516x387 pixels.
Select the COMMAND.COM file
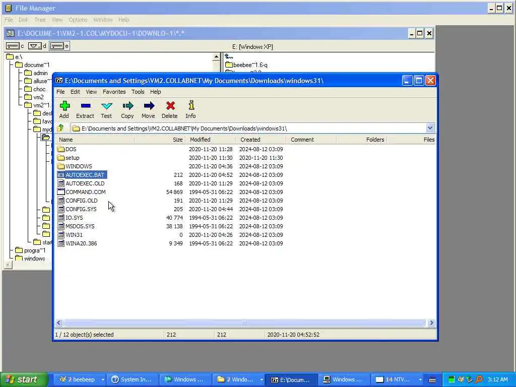point(82,192)
